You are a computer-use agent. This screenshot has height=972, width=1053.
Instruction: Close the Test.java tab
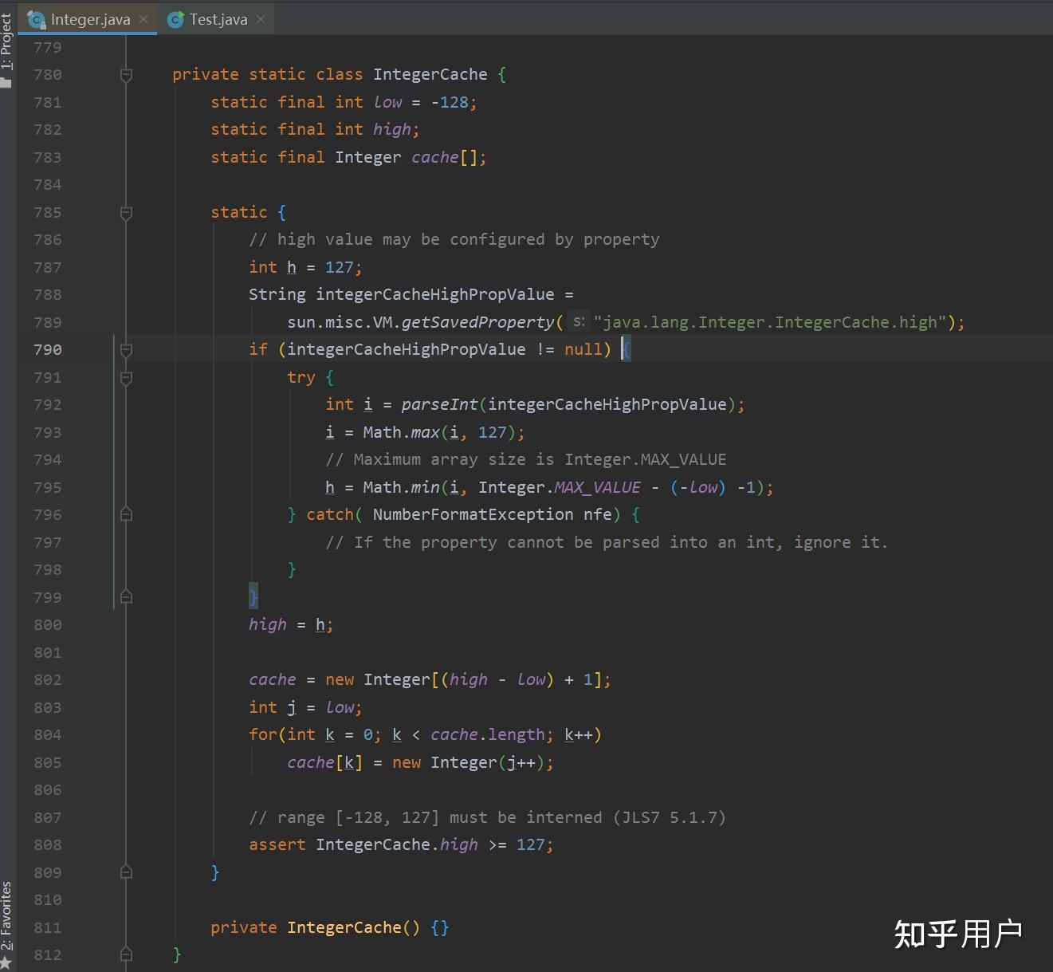(x=261, y=19)
